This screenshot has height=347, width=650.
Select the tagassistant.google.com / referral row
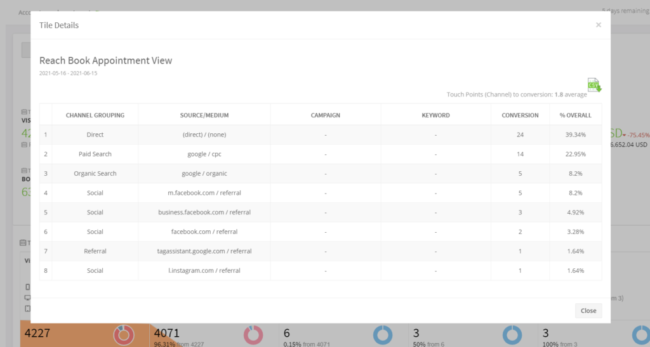(x=204, y=251)
